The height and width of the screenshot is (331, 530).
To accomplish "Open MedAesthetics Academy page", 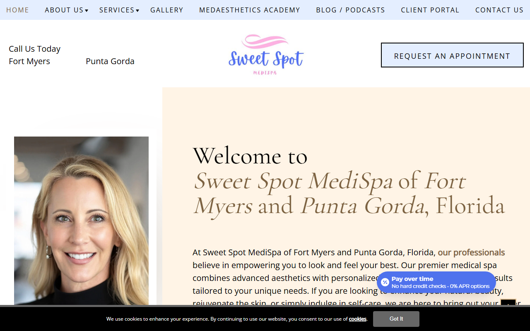I will coord(250,10).
